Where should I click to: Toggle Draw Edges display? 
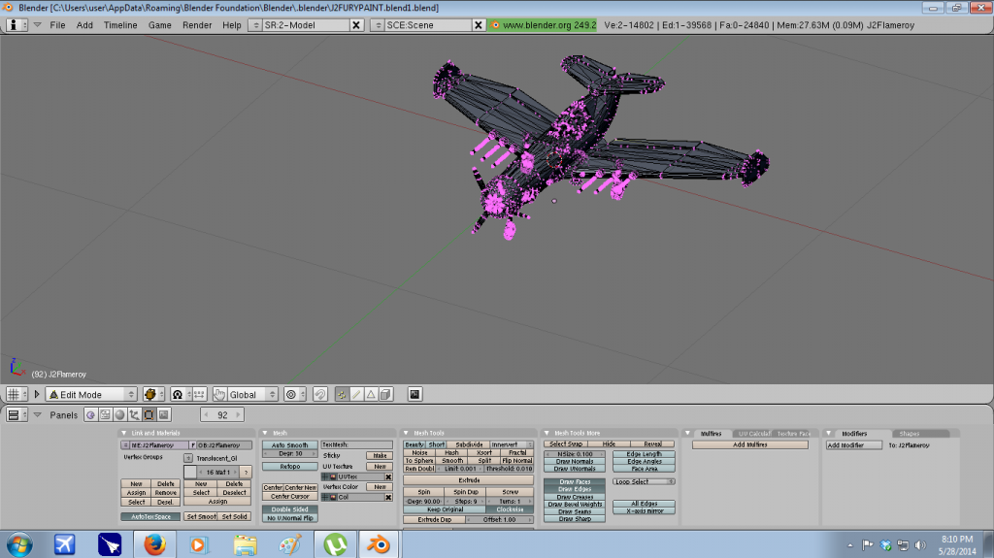[x=575, y=489]
